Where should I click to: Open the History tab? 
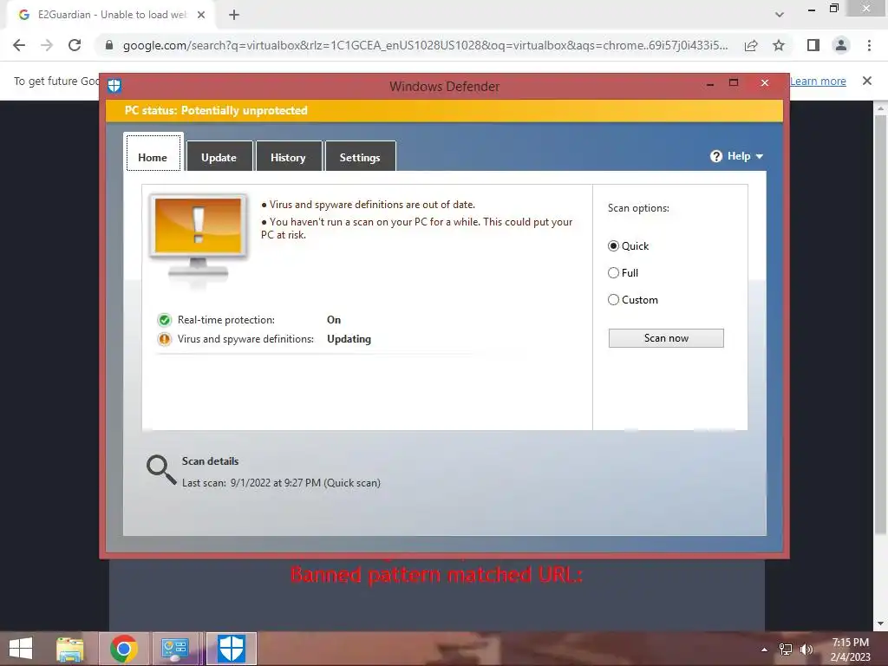point(288,158)
